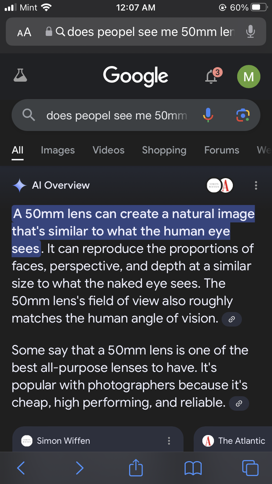Switch to Images results tab
272x484 pixels.
click(x=58, y=150)
